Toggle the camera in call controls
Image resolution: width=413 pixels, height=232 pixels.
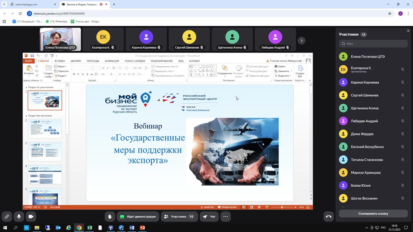(31, 216)
